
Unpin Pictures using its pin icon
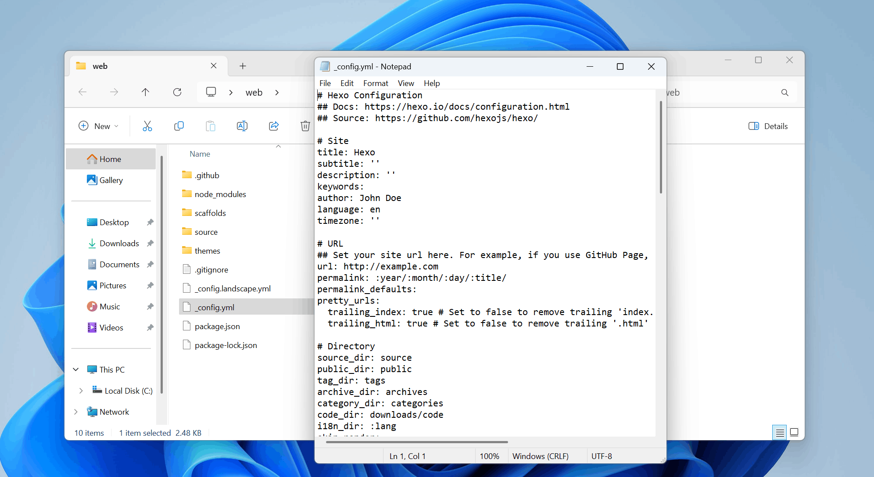(150, 285)
